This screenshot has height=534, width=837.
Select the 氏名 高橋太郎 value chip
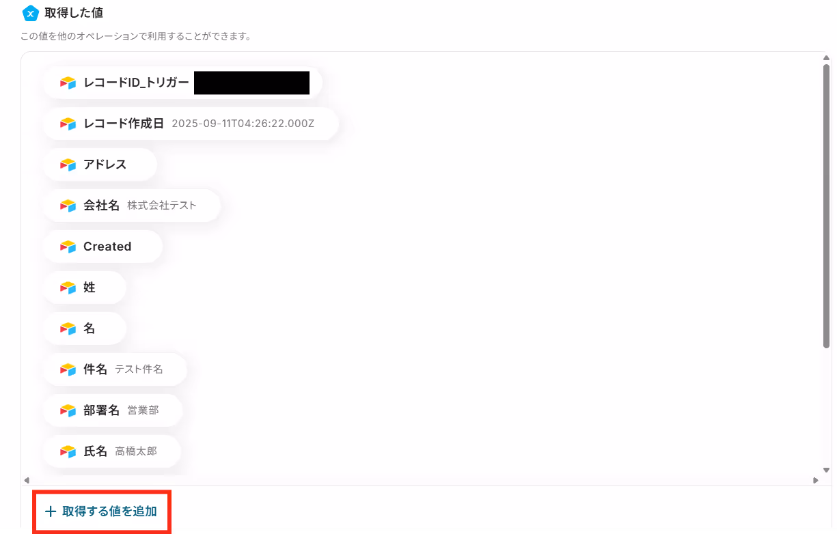(x=112, y=451)
